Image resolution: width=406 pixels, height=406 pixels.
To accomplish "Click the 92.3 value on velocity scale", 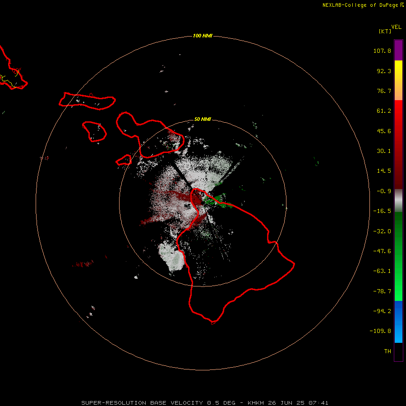I will pyautogui.click(x=384, y=71).
